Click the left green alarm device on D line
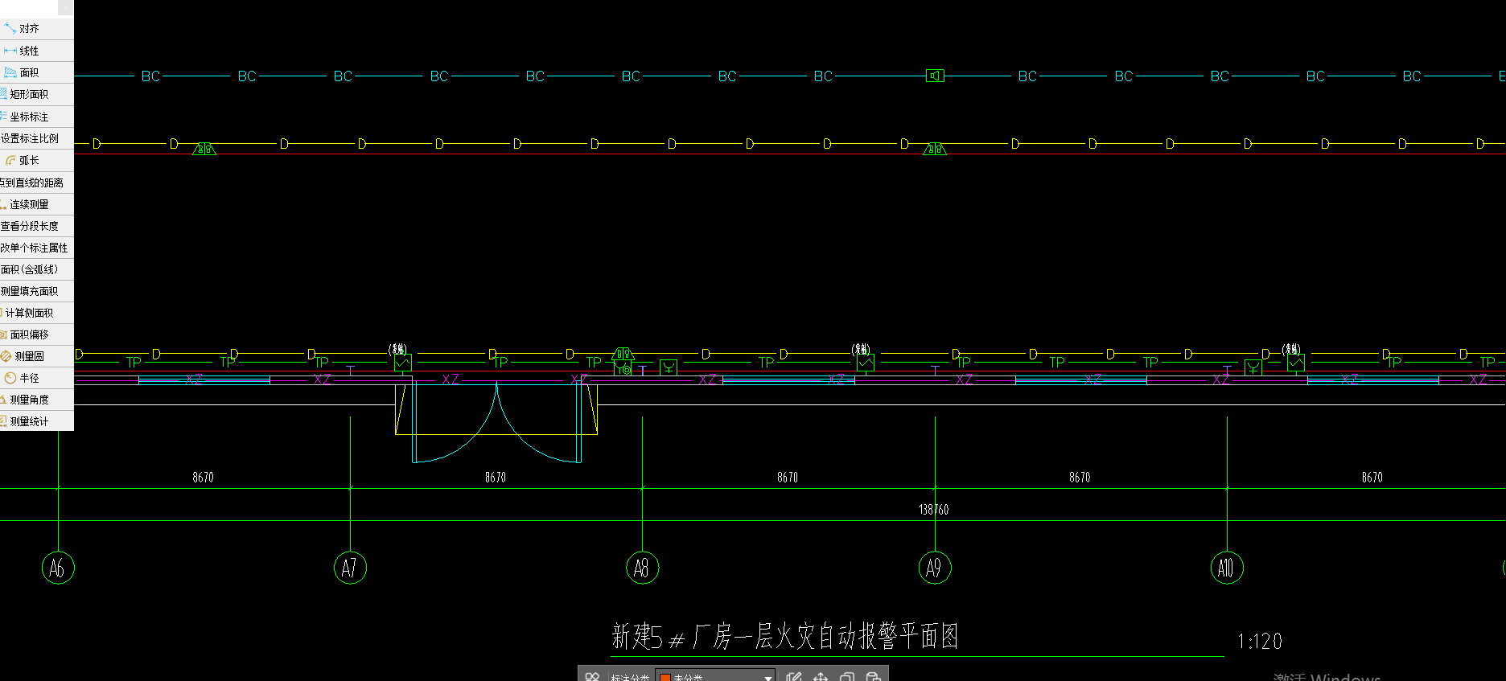The width and height of the screenshot is (1506, 681). tap(204, 149)
